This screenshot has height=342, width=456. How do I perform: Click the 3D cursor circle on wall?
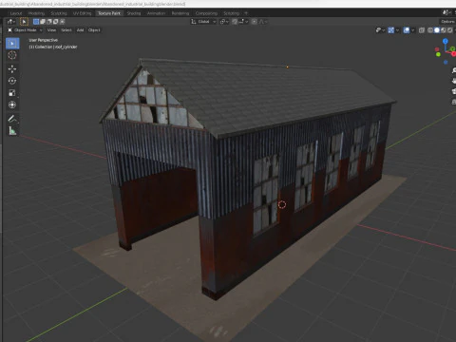tap(282, 204)
